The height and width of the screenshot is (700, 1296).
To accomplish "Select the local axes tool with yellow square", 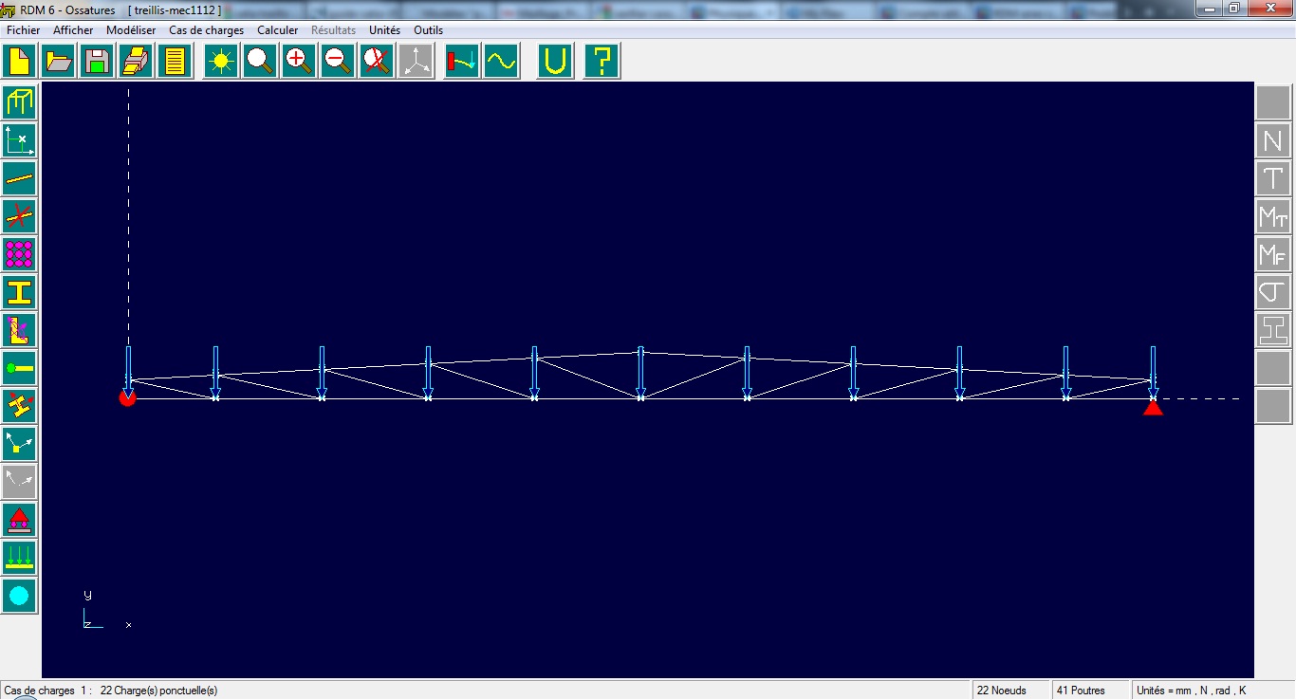I will point(20,444).
